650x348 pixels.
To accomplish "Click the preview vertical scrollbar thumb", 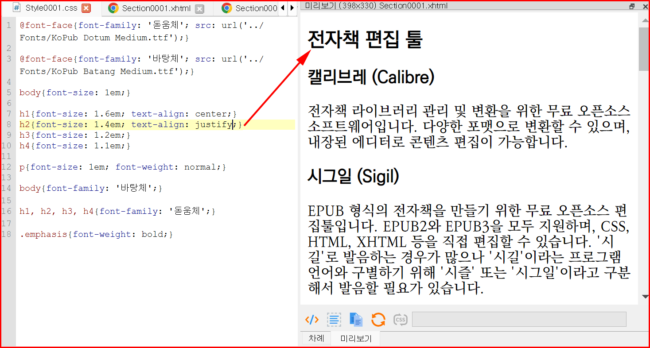I will tap(644, 49).
